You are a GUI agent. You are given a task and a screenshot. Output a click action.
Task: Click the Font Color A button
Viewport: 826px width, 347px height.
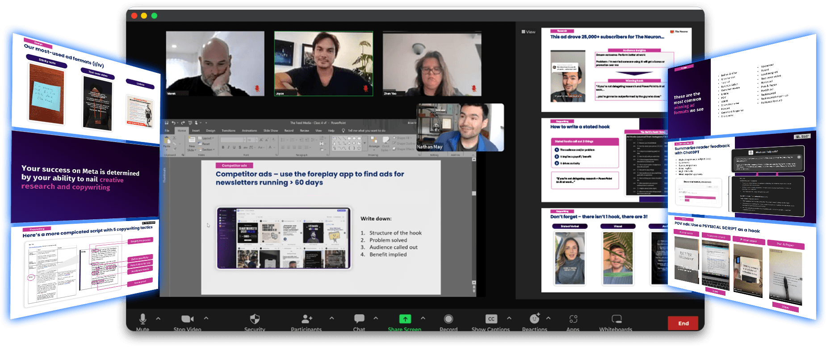click(270, 147)
